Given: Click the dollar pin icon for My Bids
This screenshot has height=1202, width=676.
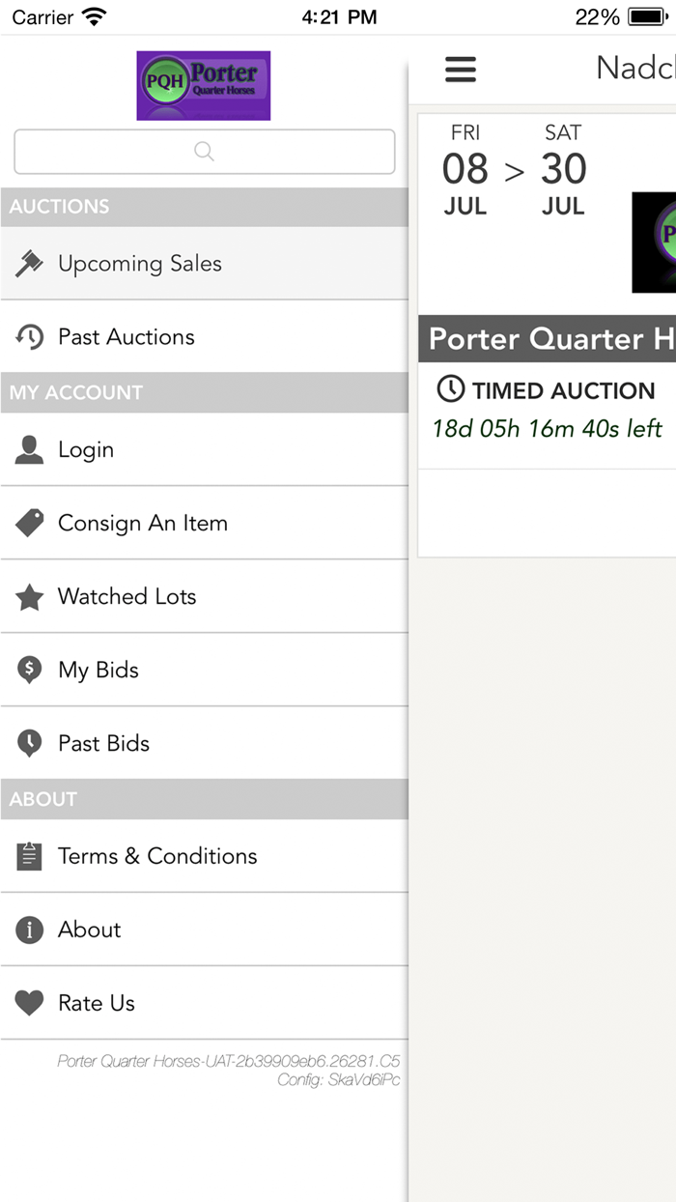Looking at the screenshot, I should click(29, 670).
